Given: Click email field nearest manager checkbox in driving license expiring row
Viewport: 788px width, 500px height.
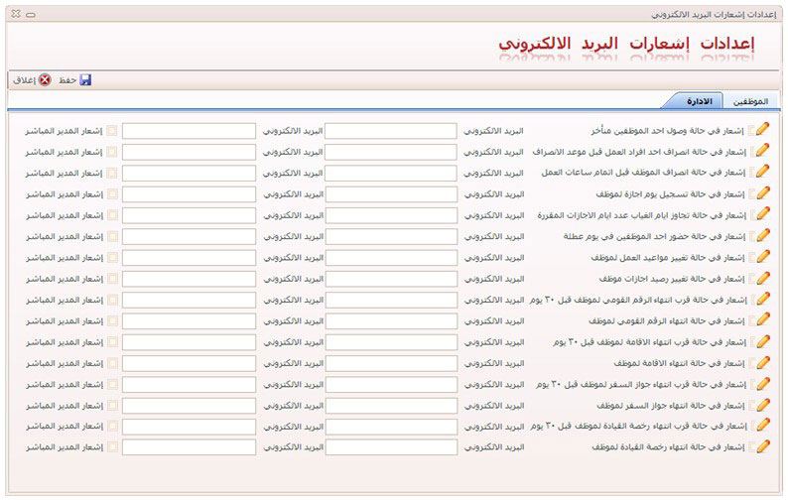Looking at the screenshot, I should tap(189, 427).
